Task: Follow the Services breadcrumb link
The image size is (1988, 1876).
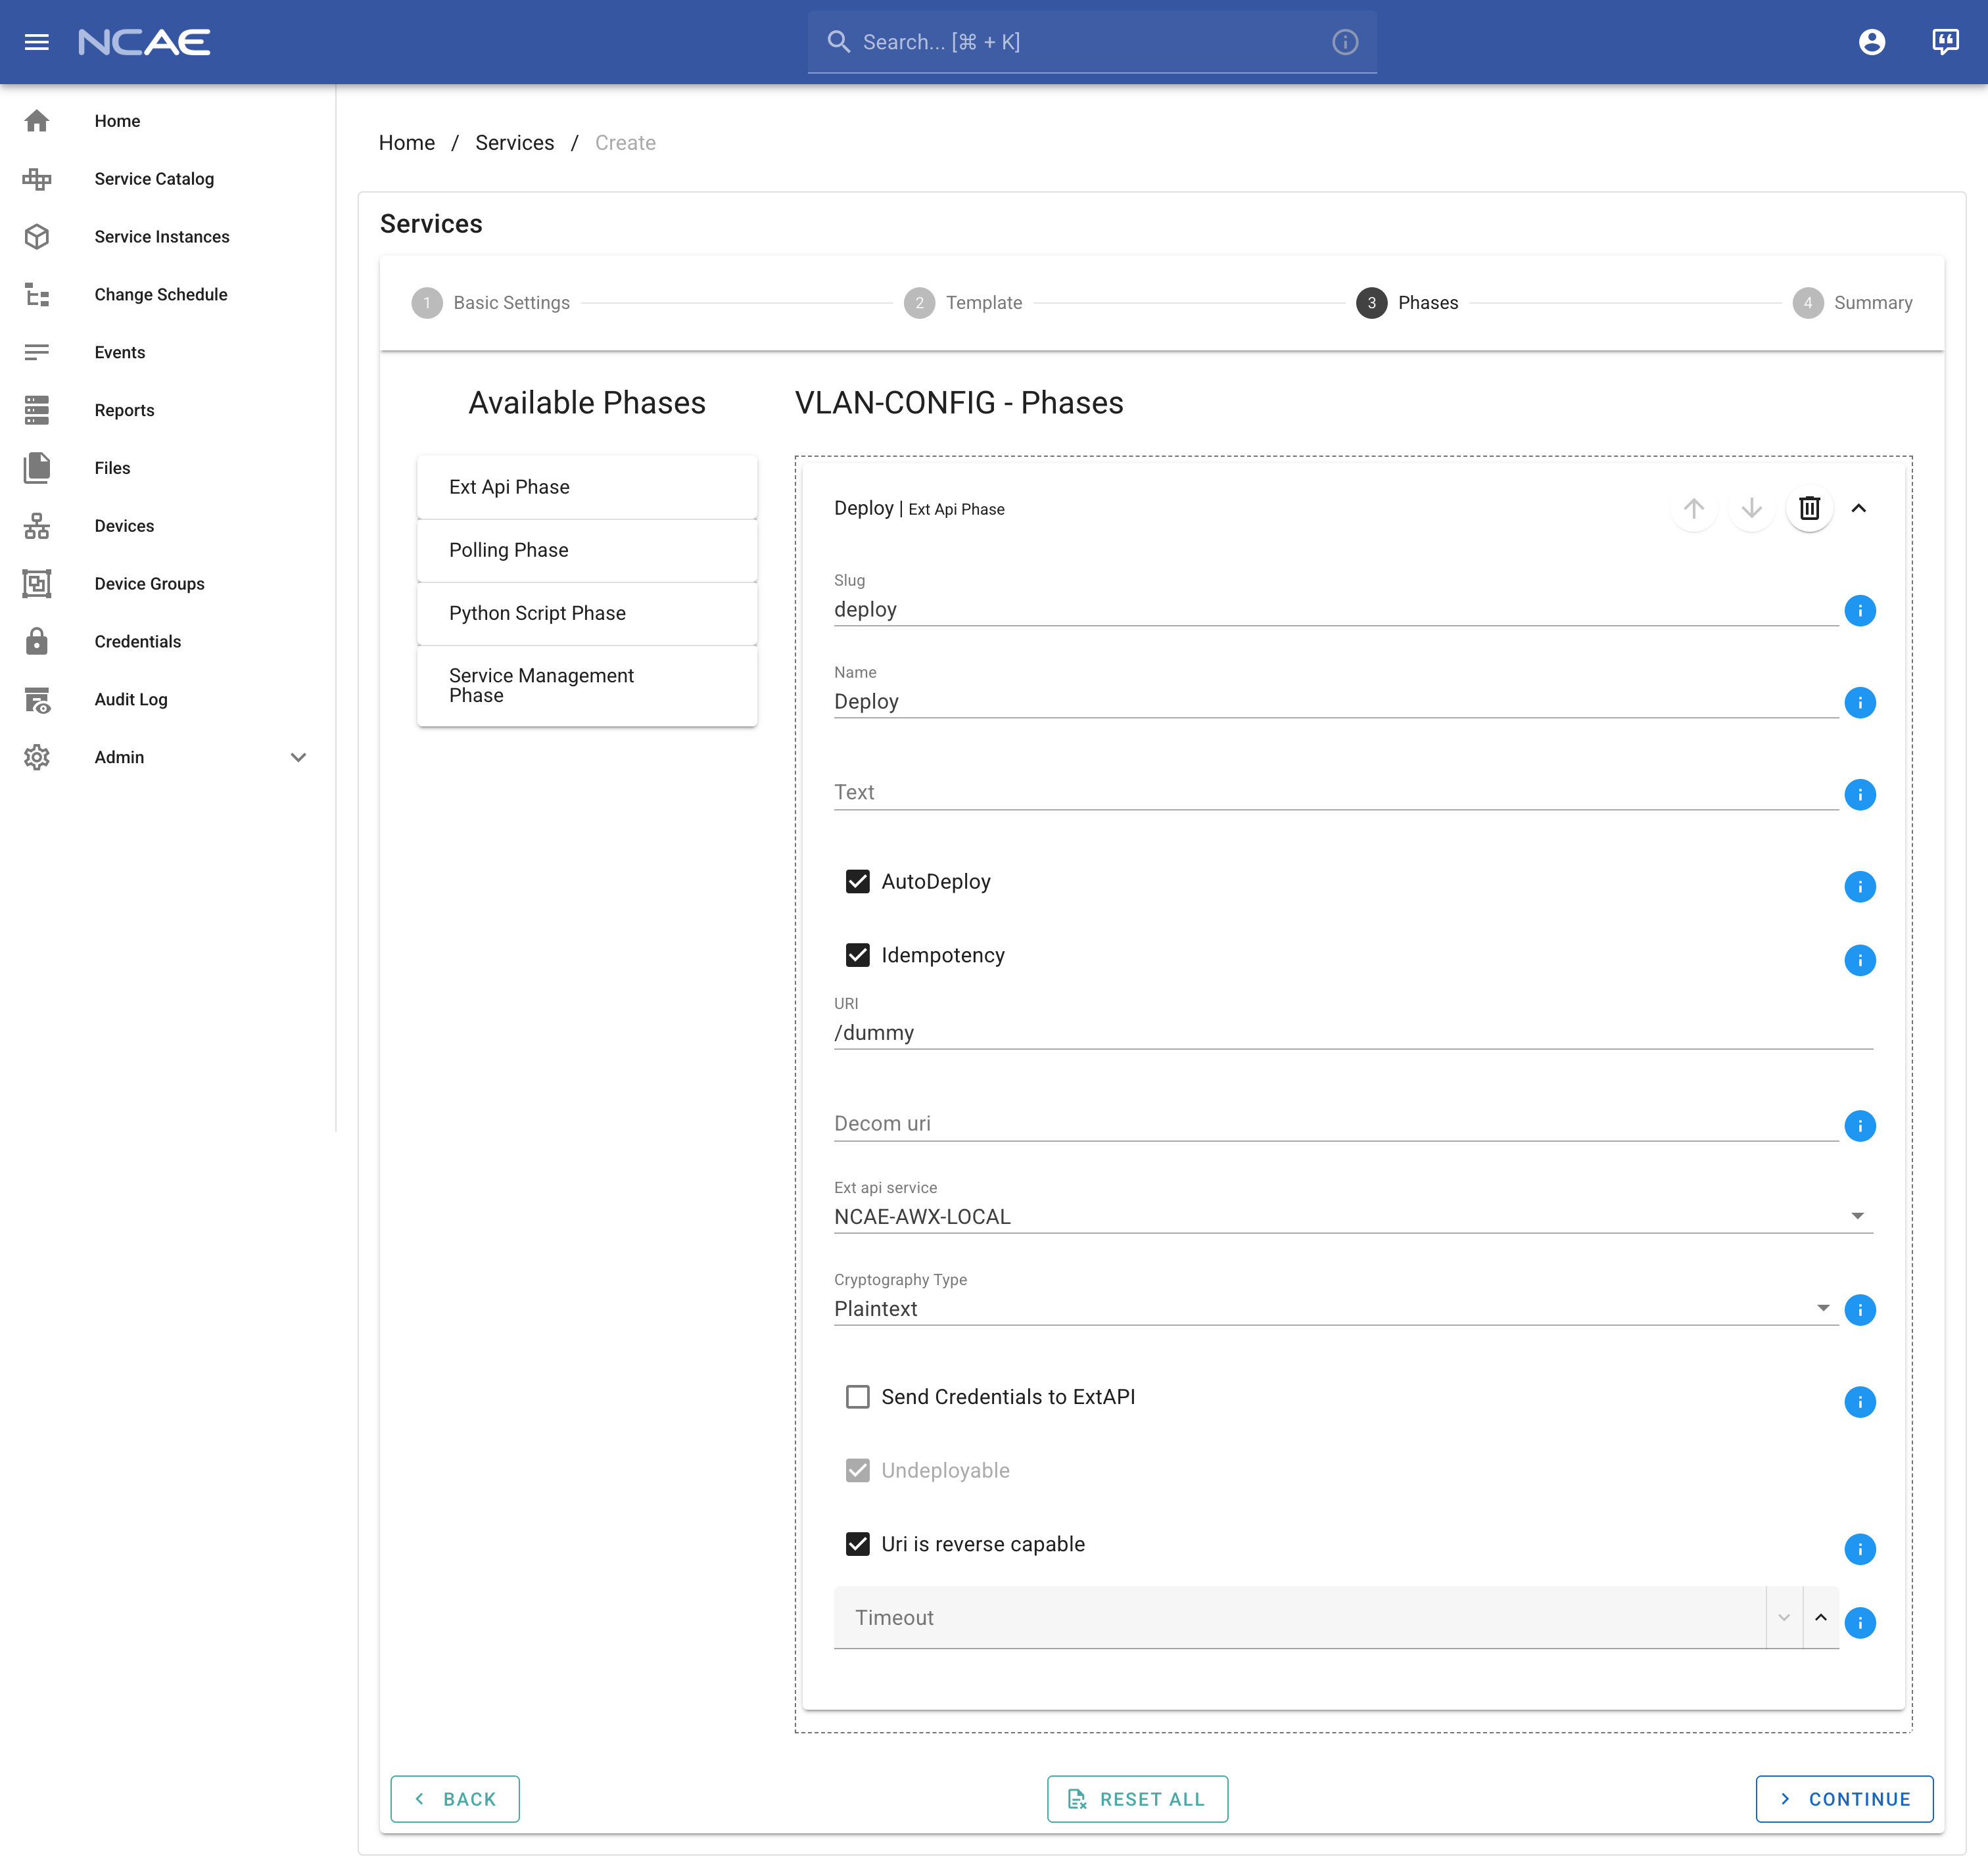Action: [x=514, y=143]
